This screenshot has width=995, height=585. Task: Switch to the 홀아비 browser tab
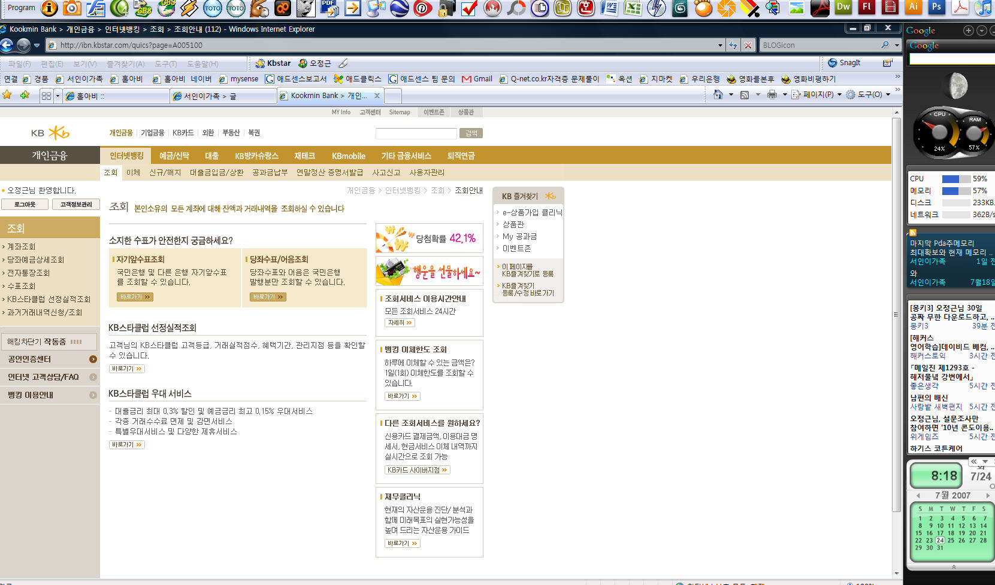click(116, 96)
